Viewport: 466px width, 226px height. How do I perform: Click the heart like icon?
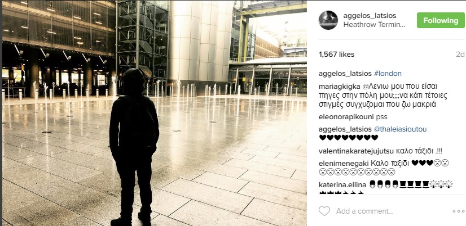(324, 211)
